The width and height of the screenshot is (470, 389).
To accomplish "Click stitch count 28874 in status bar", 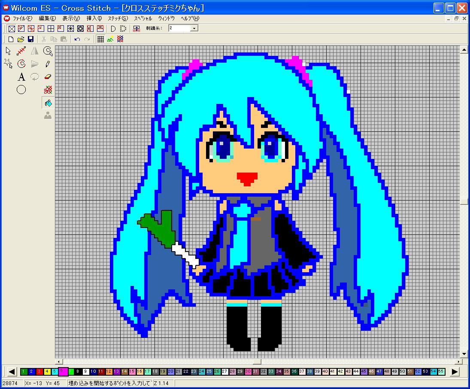I will point(10,383).
